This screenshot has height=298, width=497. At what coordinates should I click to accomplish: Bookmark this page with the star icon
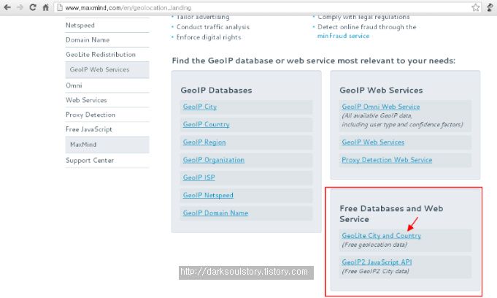pos(475,7)
